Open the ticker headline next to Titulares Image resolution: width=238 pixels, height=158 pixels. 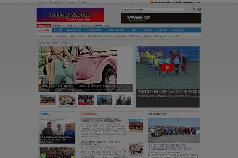[x=81, y=26]
